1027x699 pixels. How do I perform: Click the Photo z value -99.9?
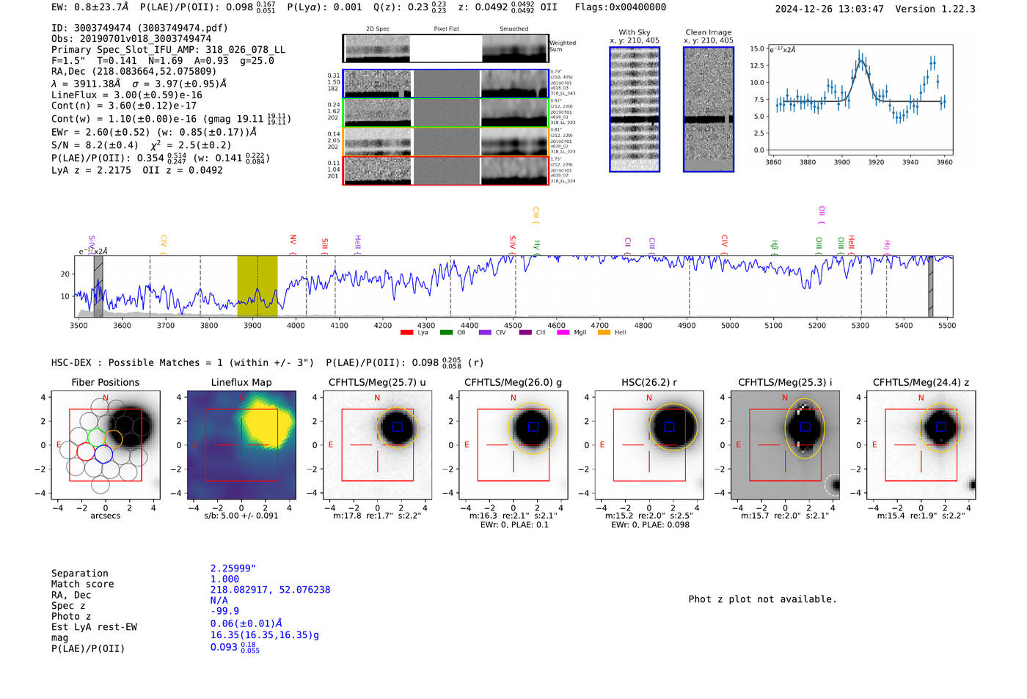(x=224, y=611)
